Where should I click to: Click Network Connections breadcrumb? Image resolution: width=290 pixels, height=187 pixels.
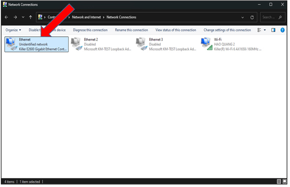point(121,17)
